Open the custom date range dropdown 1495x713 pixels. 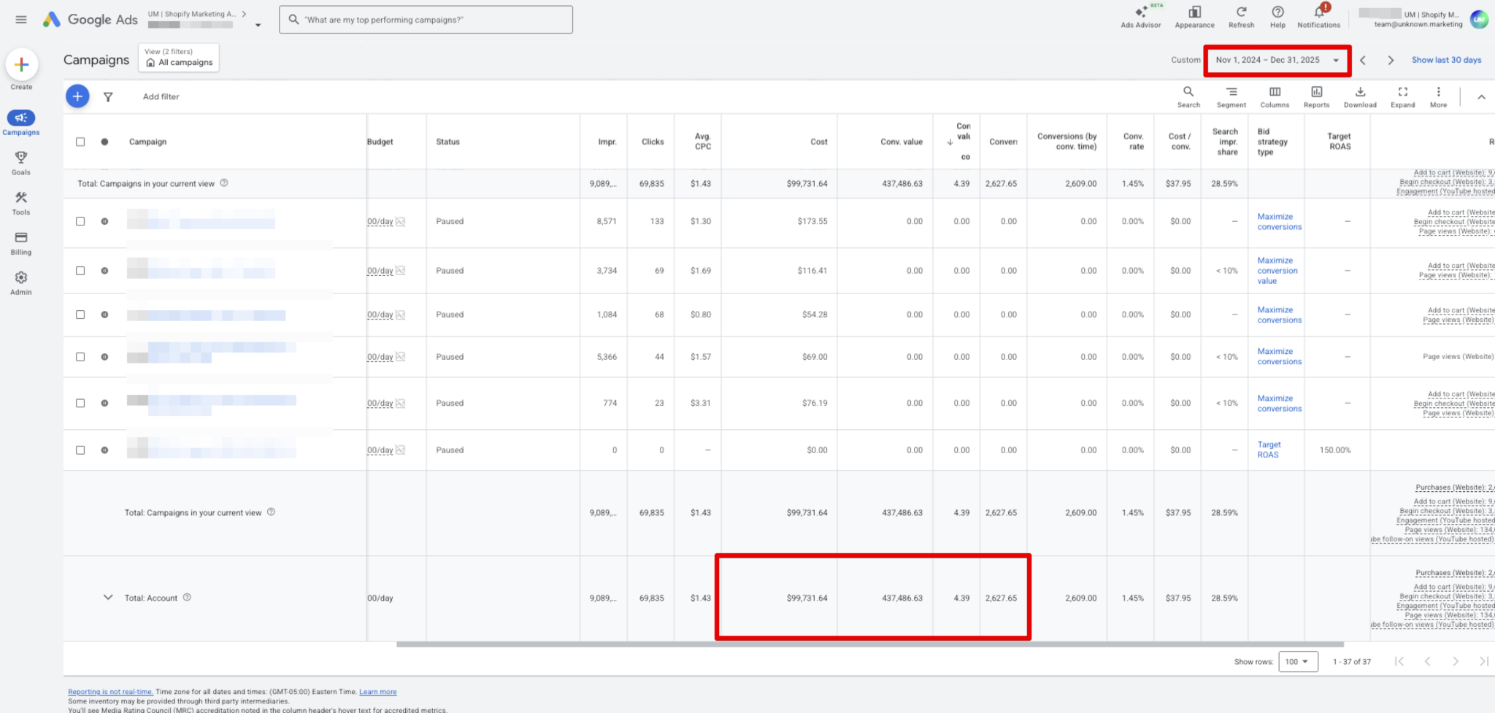point(1277,61)
